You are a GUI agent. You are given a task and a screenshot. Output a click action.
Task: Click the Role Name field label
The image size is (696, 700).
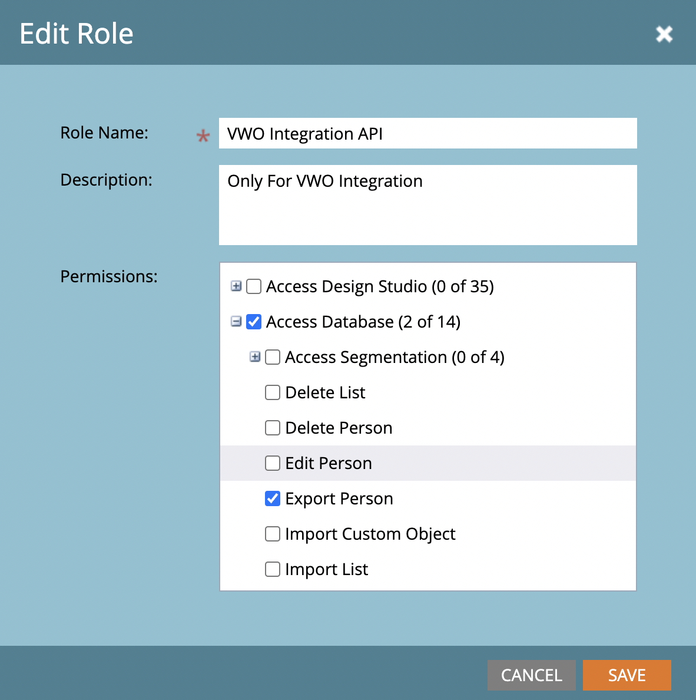[x=104, y=133]
